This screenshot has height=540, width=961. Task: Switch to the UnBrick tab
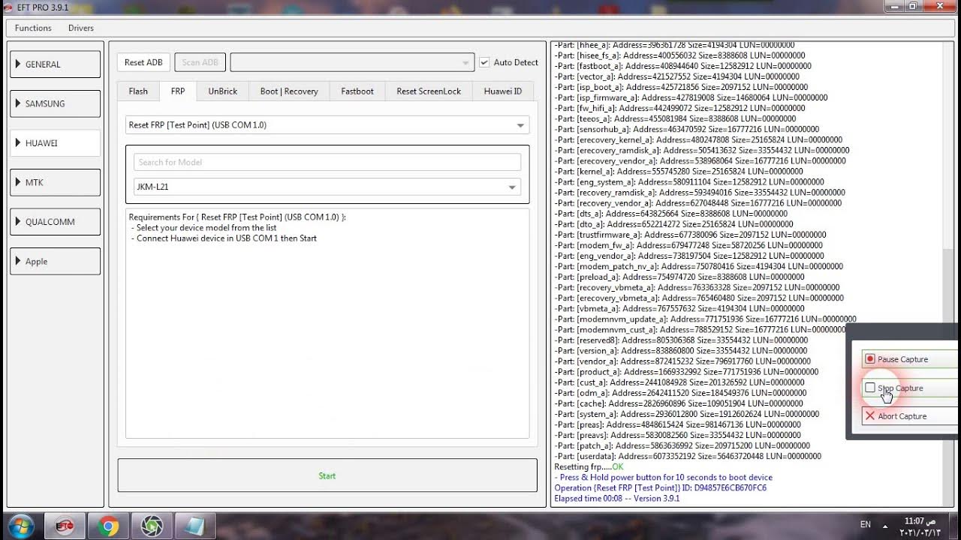tap(223, 91)
